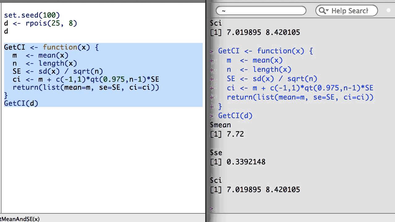
Task: Click the Help Search text field
Action: click(350, 11)
